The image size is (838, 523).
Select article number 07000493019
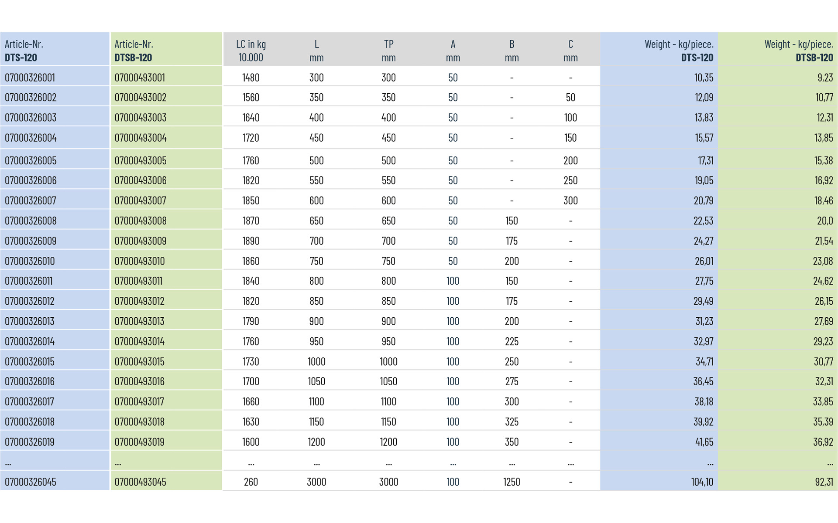click(x=140, y=442)
